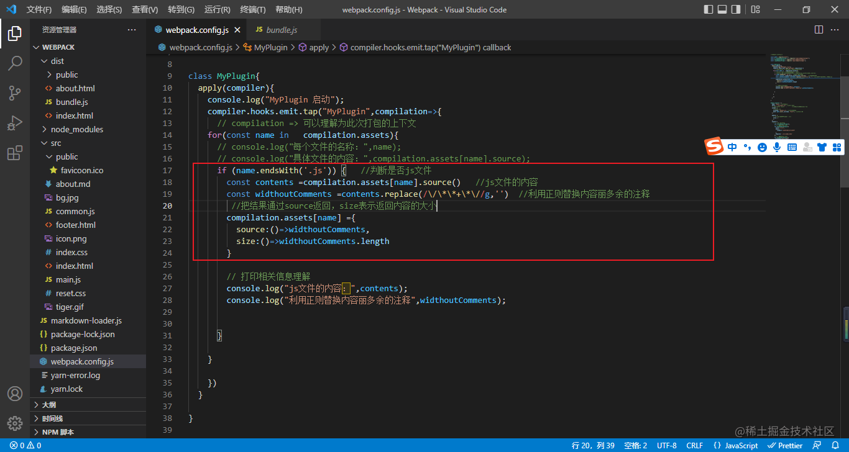
Task: Click the notifications bell in status bar
Action: click(x=835, y=445)
